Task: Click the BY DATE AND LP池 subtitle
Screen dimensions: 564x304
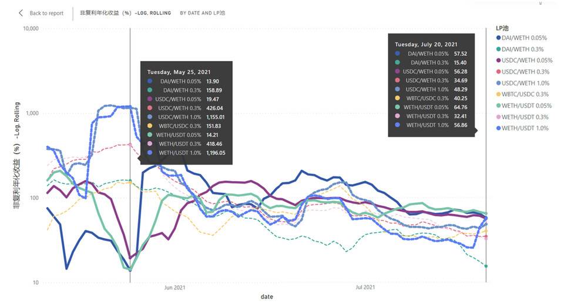Action: click(x=202, y=13)
